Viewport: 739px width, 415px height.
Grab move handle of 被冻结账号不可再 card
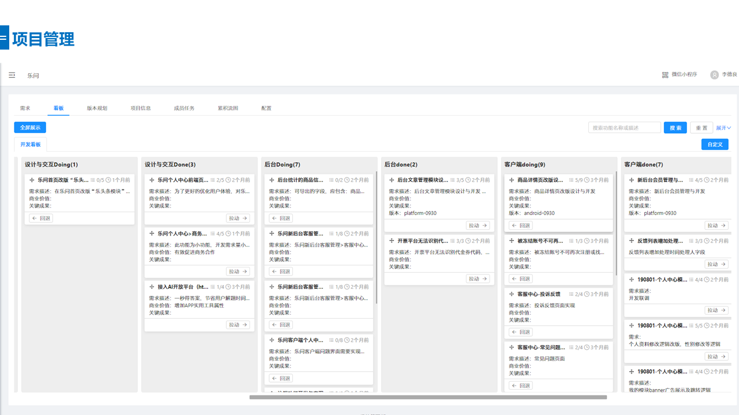point(512,240)
